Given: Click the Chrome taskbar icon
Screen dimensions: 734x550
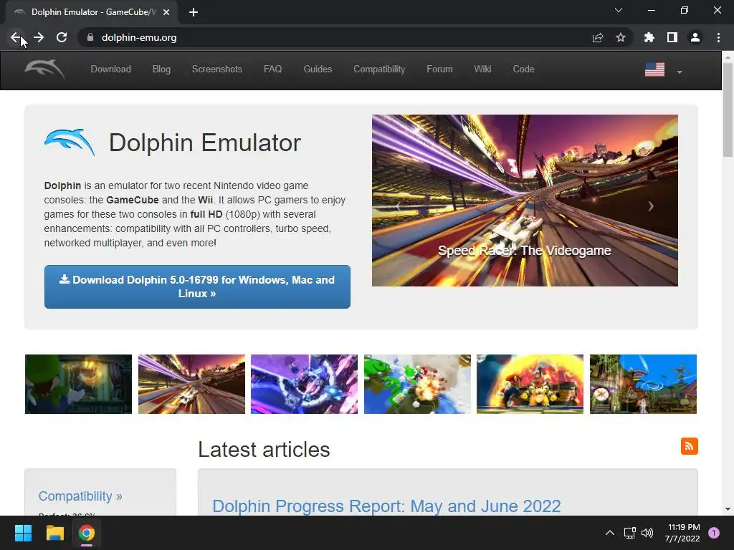Looking at the screenshot, I should pyautogui.click(x=87, y=533).
